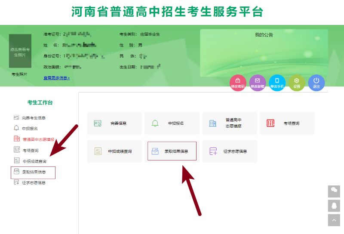Click the 应届毕业生 value text
This screenshot has height=234, width=344.
(x=150, y=34)
